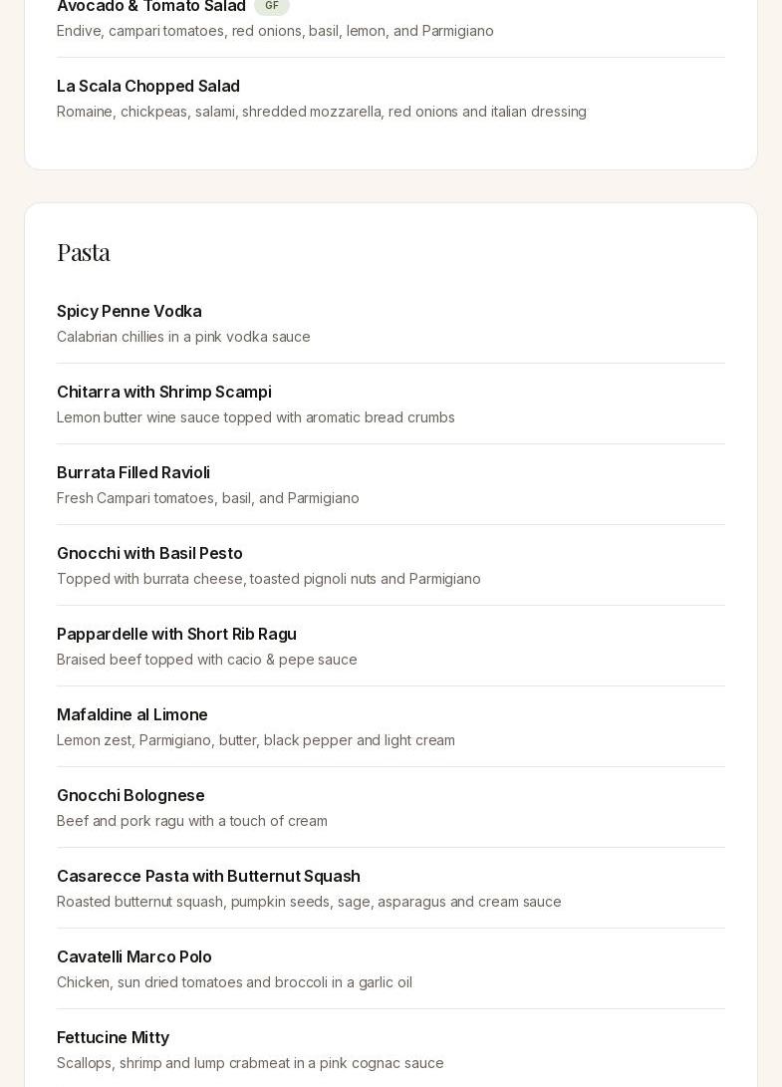Click the scallops, shrimp and crabmeat description

click(x=250, y=1063)
